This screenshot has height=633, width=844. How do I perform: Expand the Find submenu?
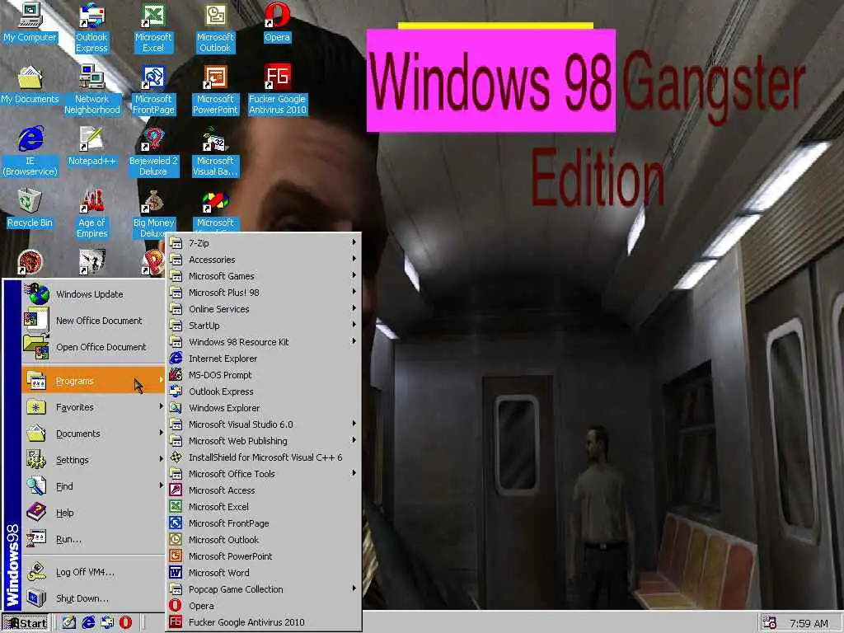pyautogui.click(x=93, y=486)
